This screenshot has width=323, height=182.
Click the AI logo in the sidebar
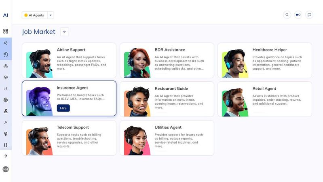(x=6, y=15)
